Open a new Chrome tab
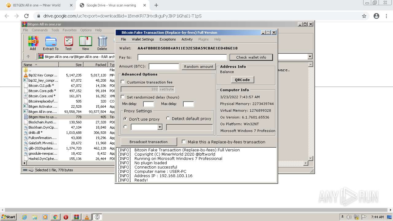The height and width of the screenshot is (221, 393). point(156,5)
